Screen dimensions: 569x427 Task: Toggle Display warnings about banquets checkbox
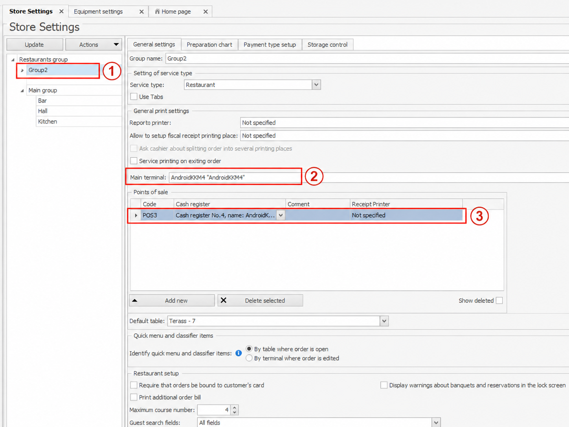[x=384, y=385]
